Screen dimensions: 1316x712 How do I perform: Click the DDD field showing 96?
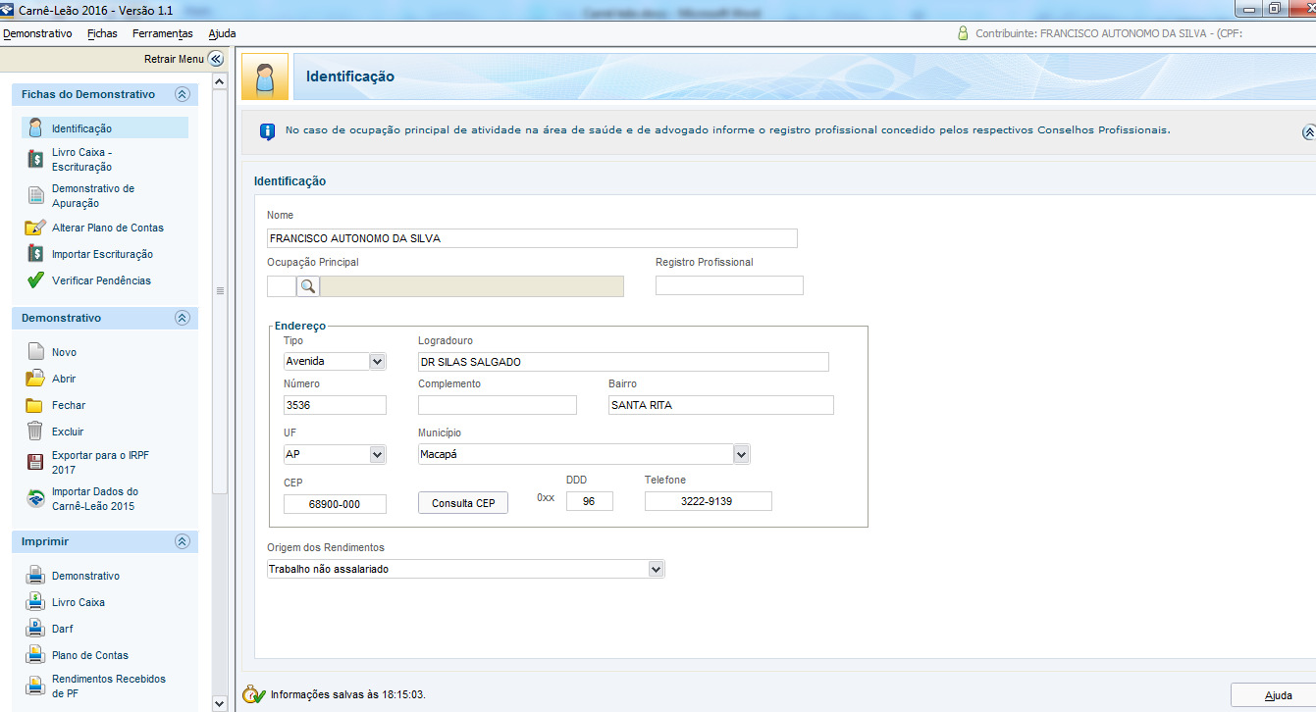pos(590,501)
